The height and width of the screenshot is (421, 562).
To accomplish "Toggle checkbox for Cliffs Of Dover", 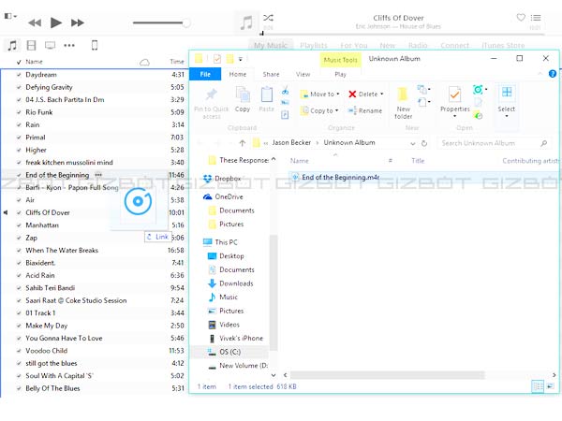I will [x=18, y=213].
